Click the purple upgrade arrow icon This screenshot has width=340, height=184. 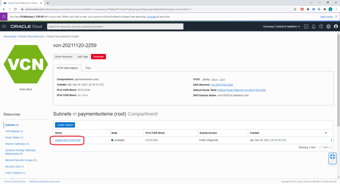coord(4,17)
